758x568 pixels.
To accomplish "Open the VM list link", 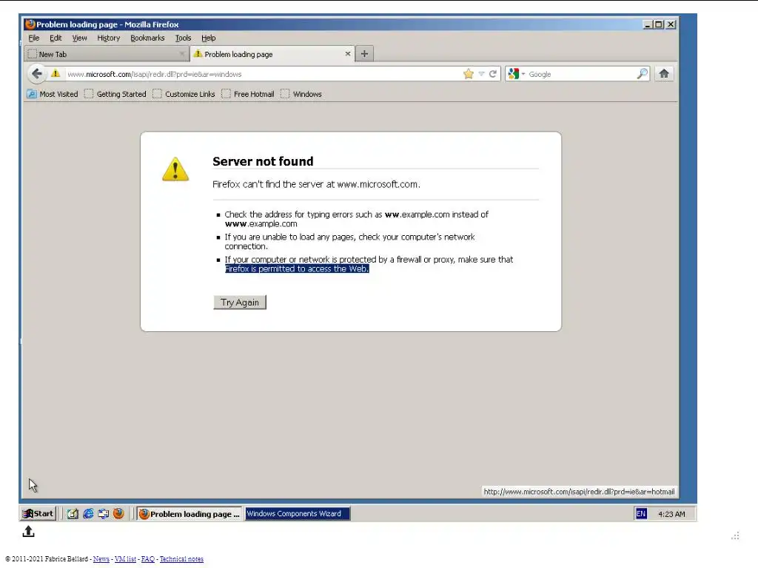I will point(125,559).
